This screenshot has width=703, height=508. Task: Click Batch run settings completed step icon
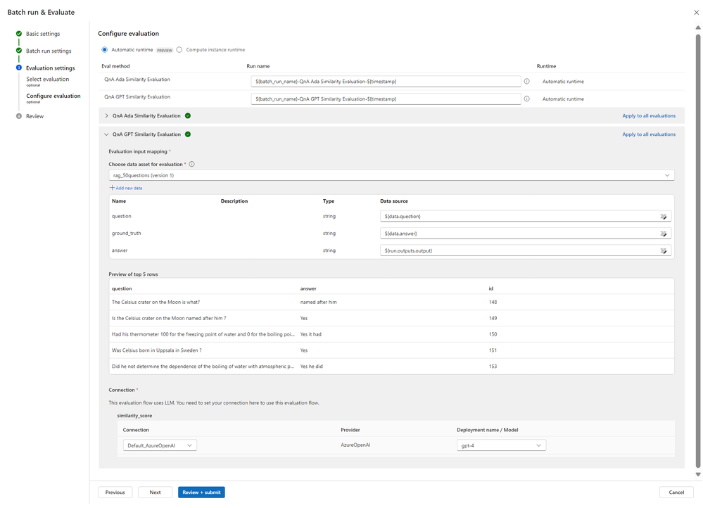[19, 51]
